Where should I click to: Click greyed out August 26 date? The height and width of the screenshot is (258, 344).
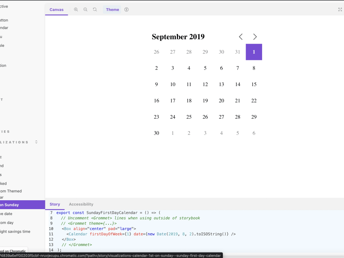pos(157,52)
